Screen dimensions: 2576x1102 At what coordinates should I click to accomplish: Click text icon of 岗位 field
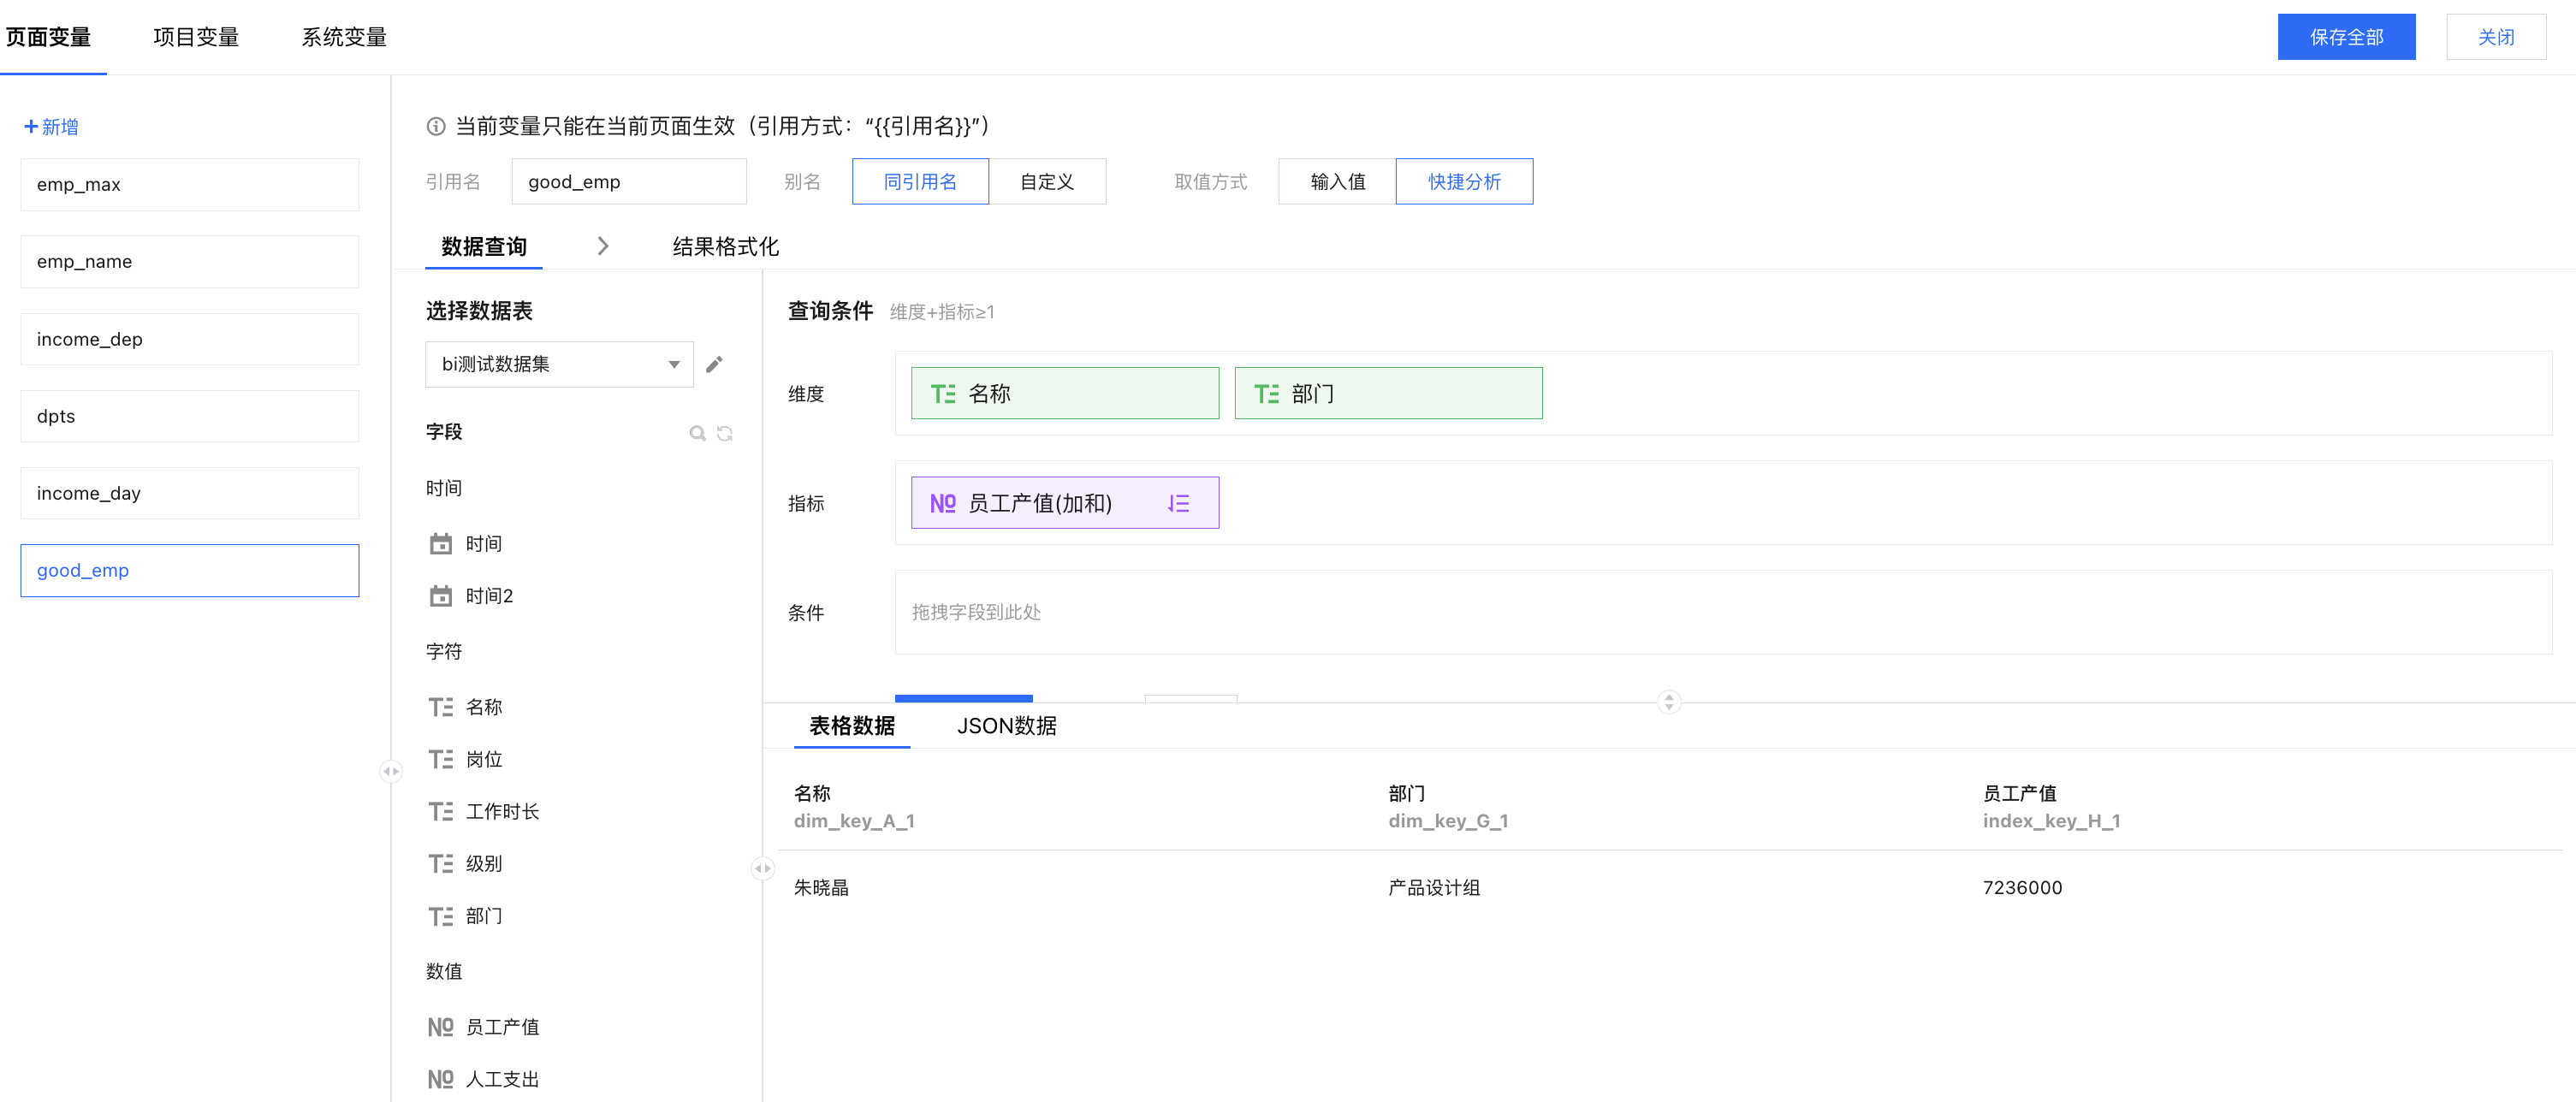click(440, 759)
